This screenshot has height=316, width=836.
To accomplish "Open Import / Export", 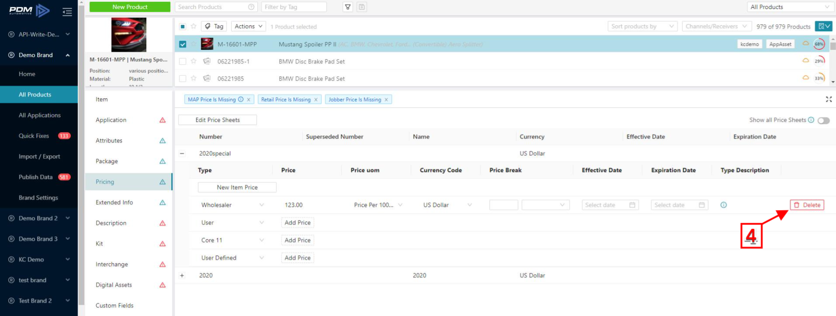I will [x=39, y=157].
